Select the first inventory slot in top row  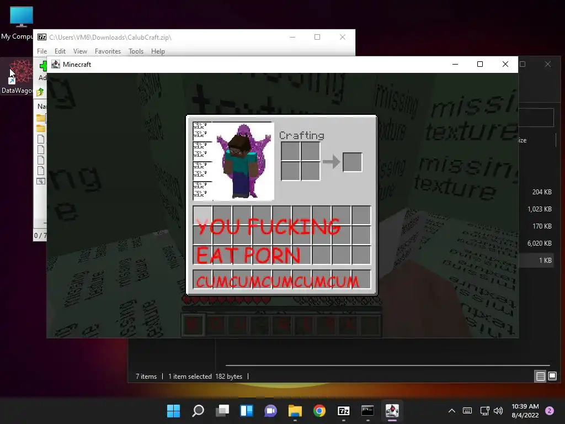click(x=202, y=215)
